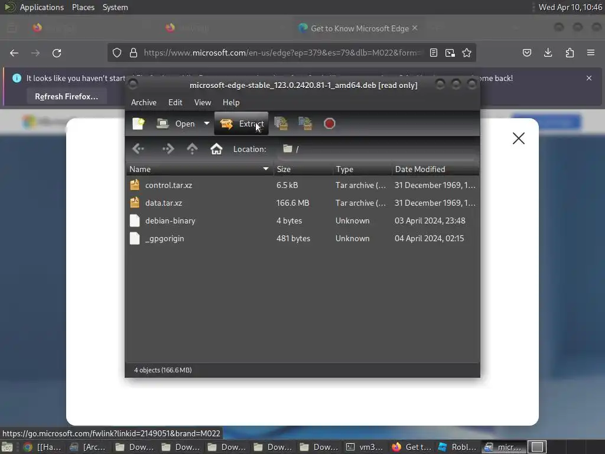Go up one level in archive
Screen dimensions: 605x454
(192, 149)
